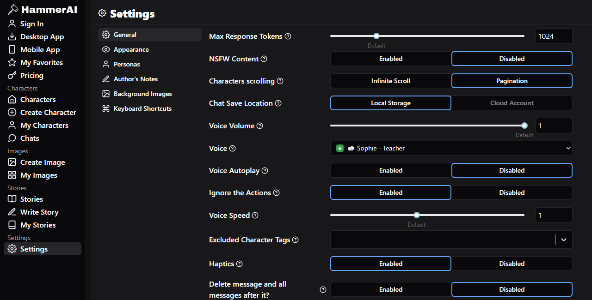This screenshot has width=592, height=300.
Task: Open Sign In from the sidebar
Action: pos(43,24)
